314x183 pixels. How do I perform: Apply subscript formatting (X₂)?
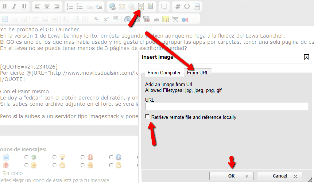[x=97, y=19]
